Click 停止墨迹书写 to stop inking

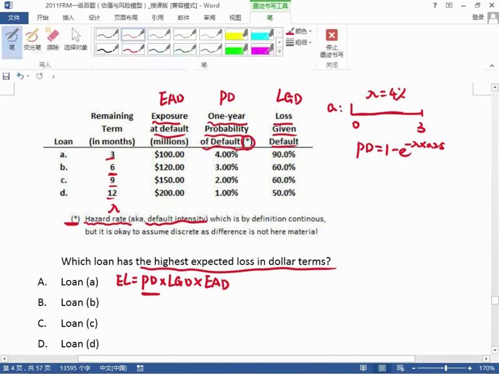pos(332,43)
